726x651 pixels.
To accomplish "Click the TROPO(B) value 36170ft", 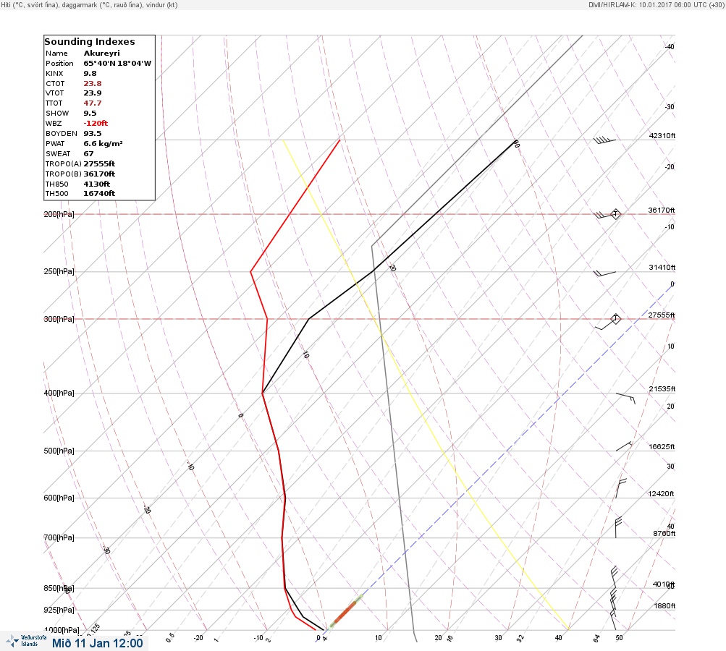I will [x=99, y=174].
